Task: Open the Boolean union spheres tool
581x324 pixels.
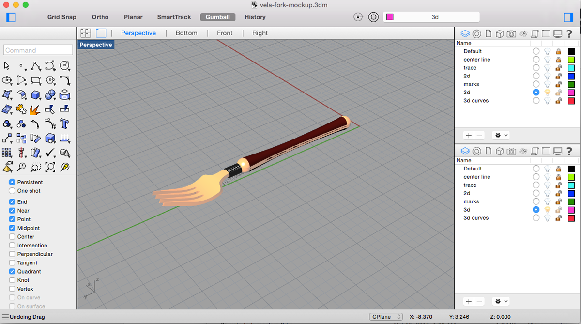Action: [x=50, y=94]
